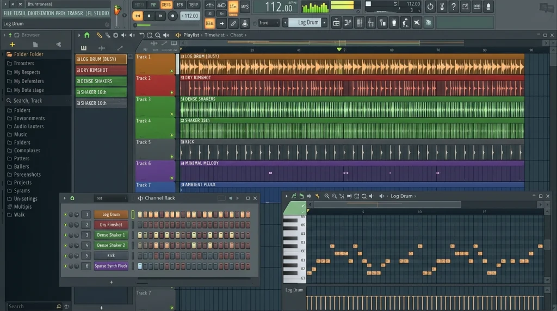Click the bell notification icon in top toolbar
Screen dimensions: 557x311
[x=488, y=7]
